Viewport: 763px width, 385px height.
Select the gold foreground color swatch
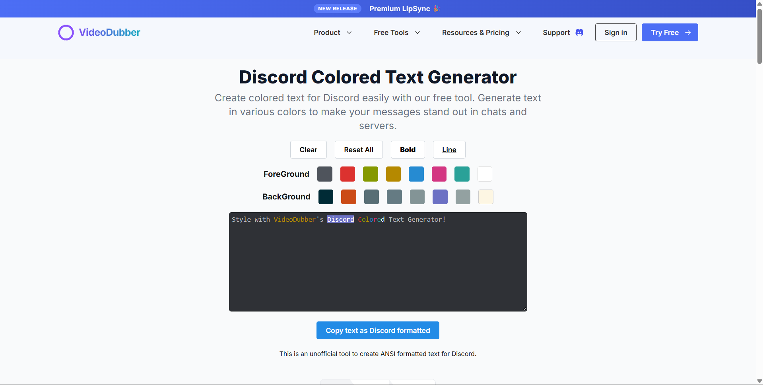393,174
